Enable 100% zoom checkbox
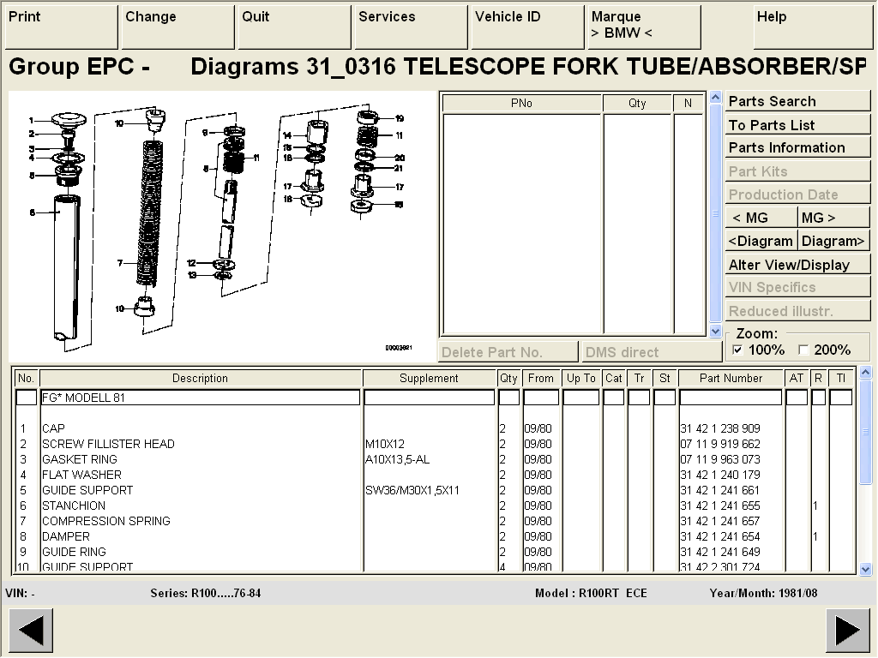 (737, 350)
